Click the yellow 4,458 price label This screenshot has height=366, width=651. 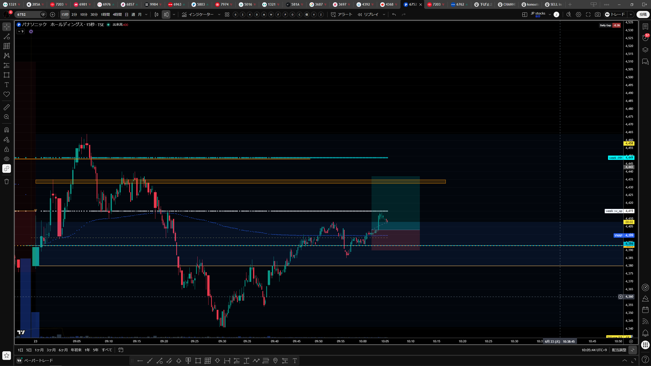pyautogui.click(x=629, y=143)
